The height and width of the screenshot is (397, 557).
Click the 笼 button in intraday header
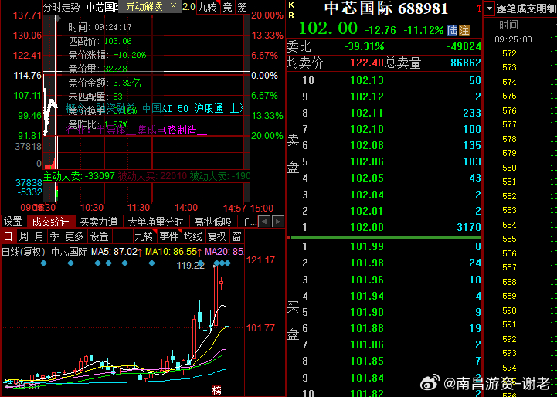[x=242, y=7]
